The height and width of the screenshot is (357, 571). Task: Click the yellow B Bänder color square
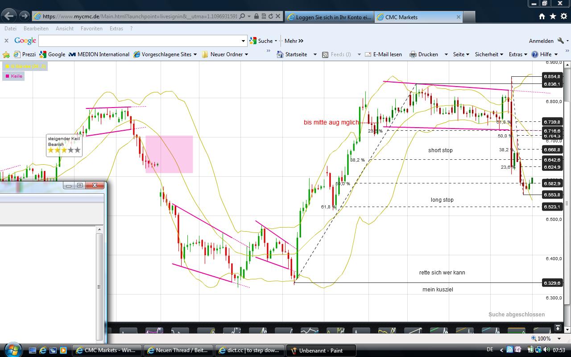pos(7,66)
